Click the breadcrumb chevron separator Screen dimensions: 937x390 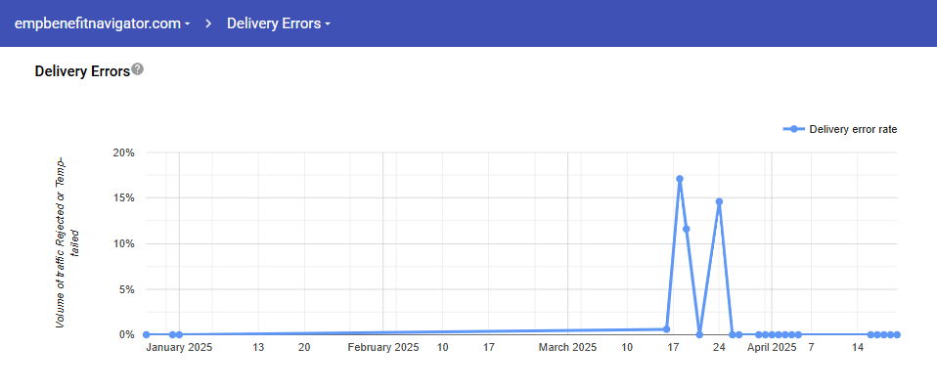coord(208,23)
